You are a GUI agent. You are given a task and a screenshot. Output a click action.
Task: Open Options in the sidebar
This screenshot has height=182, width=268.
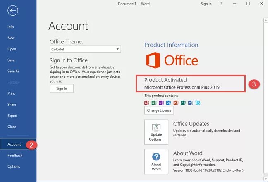(x=14, y=166)
